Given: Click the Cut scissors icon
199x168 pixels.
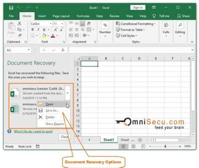Looking at the screenshot, I should [20, 23].
